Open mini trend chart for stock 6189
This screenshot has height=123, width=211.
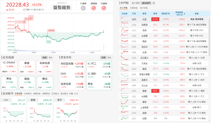click(x=125, y=91)
